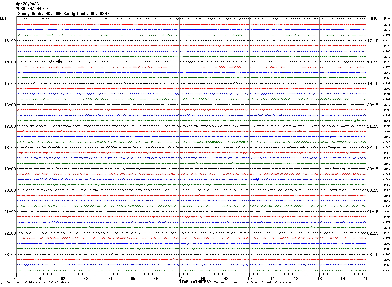Click the "TIME (MINUTES)" axis title
The image size is (392, 287).
click(x=195, y=282)
